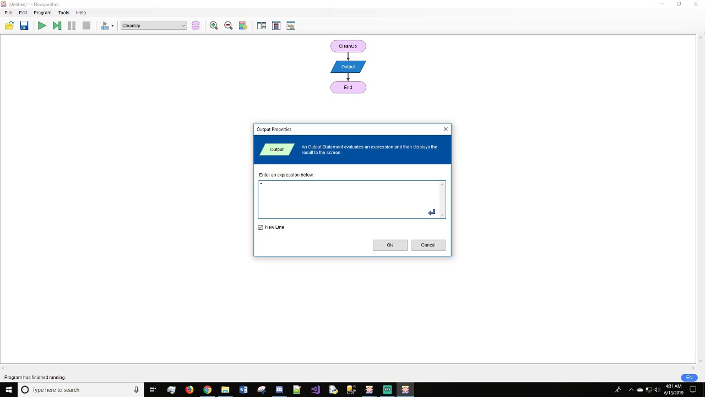This screenshot has height=397, width=705.
Task: Open the Program menu
Action: click(x=42, y=13)
